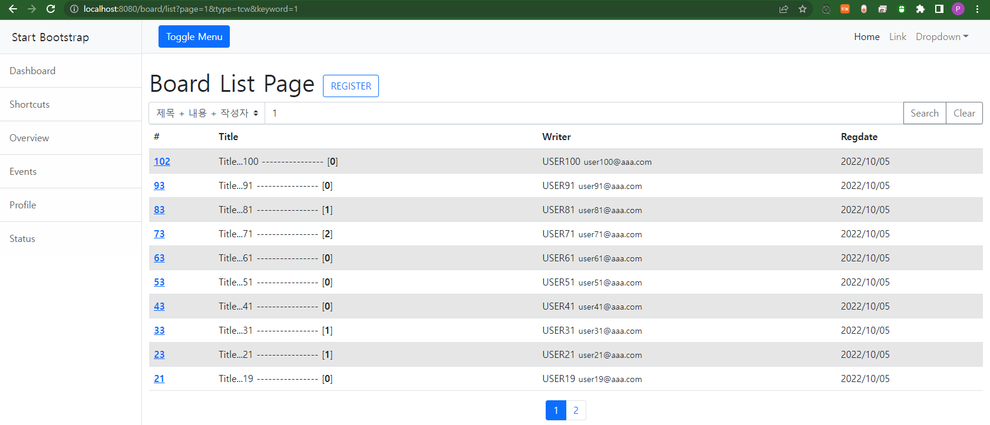Open board post number 63
This screenshot has width=990, height=425.
(159, 258)
